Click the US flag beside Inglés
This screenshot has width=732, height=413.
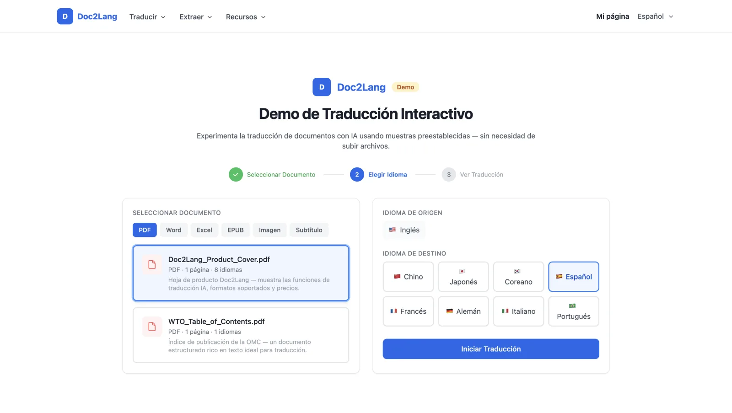tap(393, 230)
